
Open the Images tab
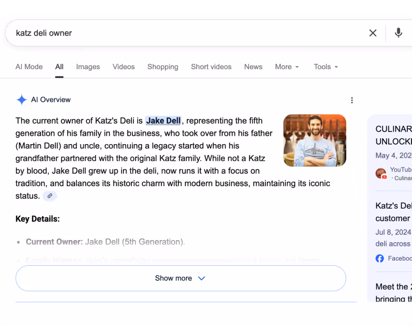point(88,67)
